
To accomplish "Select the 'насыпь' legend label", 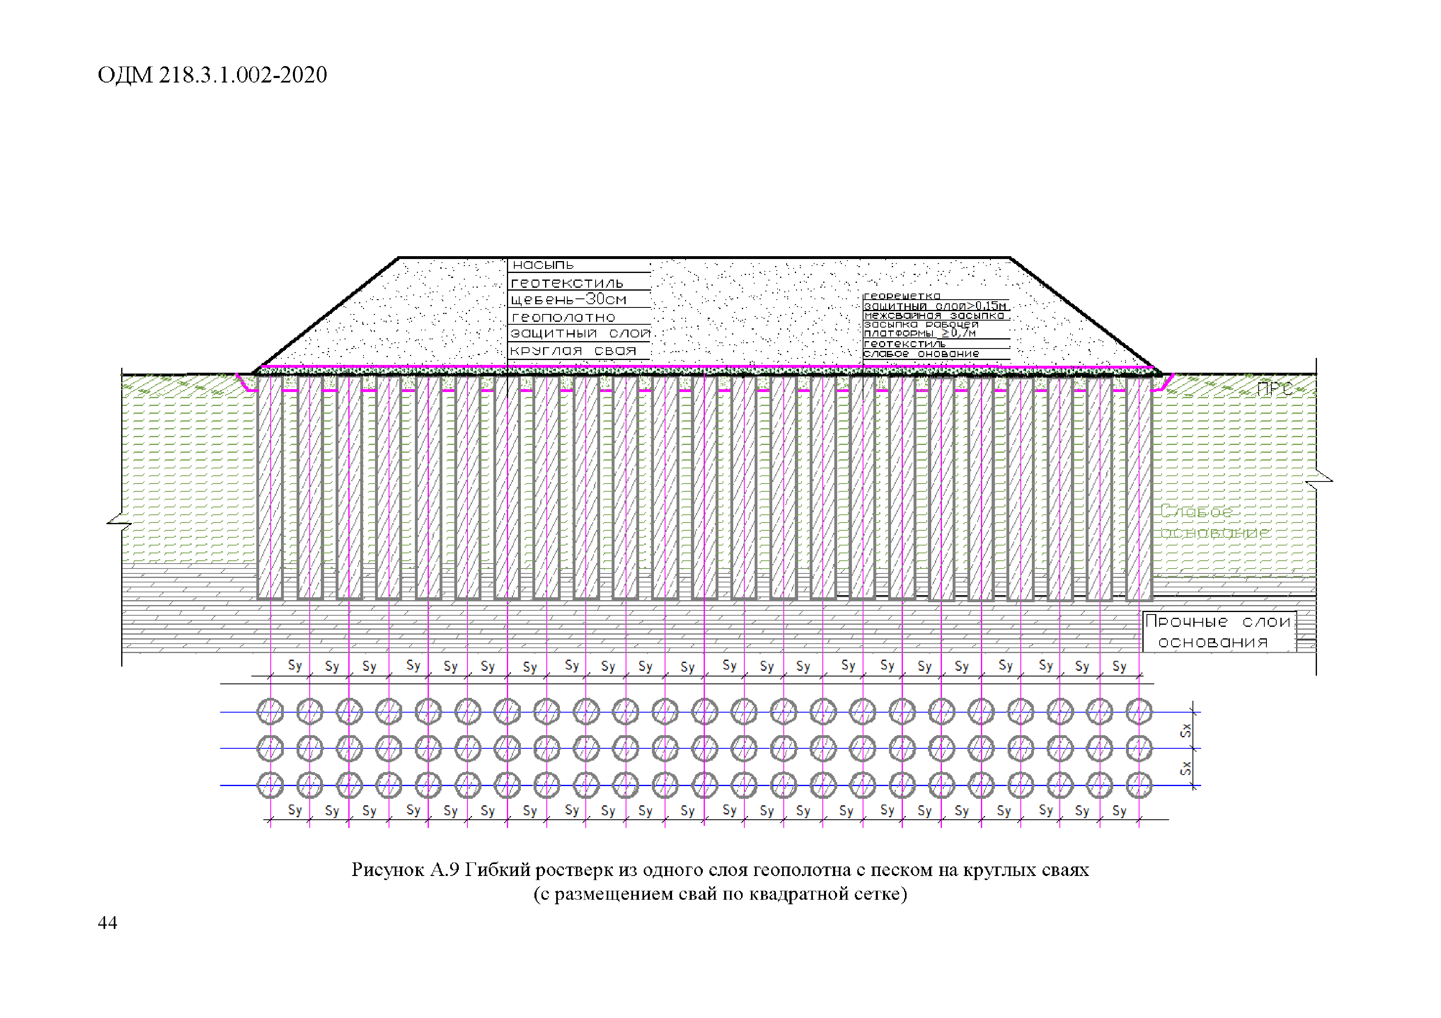I will point(543,265).
